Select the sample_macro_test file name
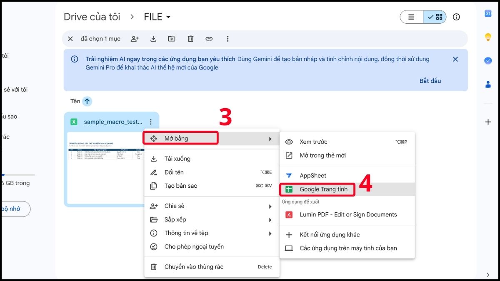The height and width of the screenshot is (281, 500). pyautogui.click(x=113, y=122)
